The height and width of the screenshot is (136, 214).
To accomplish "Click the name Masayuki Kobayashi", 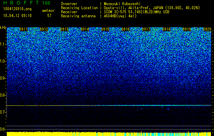I will click(122, 4).
